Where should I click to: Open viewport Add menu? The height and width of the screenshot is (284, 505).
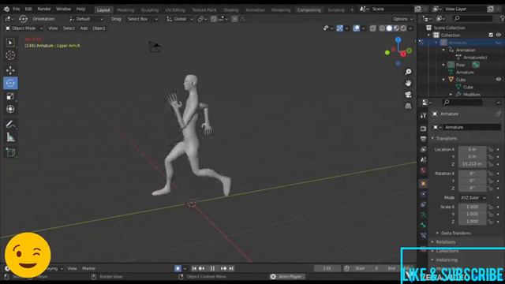coord(84,28)
